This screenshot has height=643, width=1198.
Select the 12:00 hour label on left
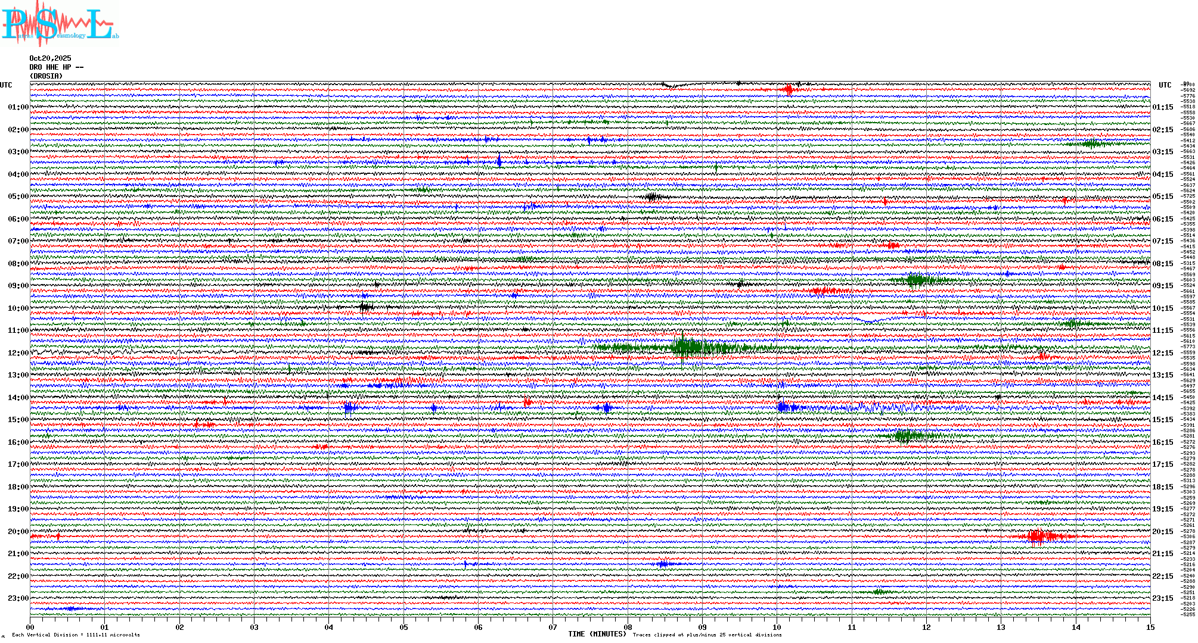point(18,353)
